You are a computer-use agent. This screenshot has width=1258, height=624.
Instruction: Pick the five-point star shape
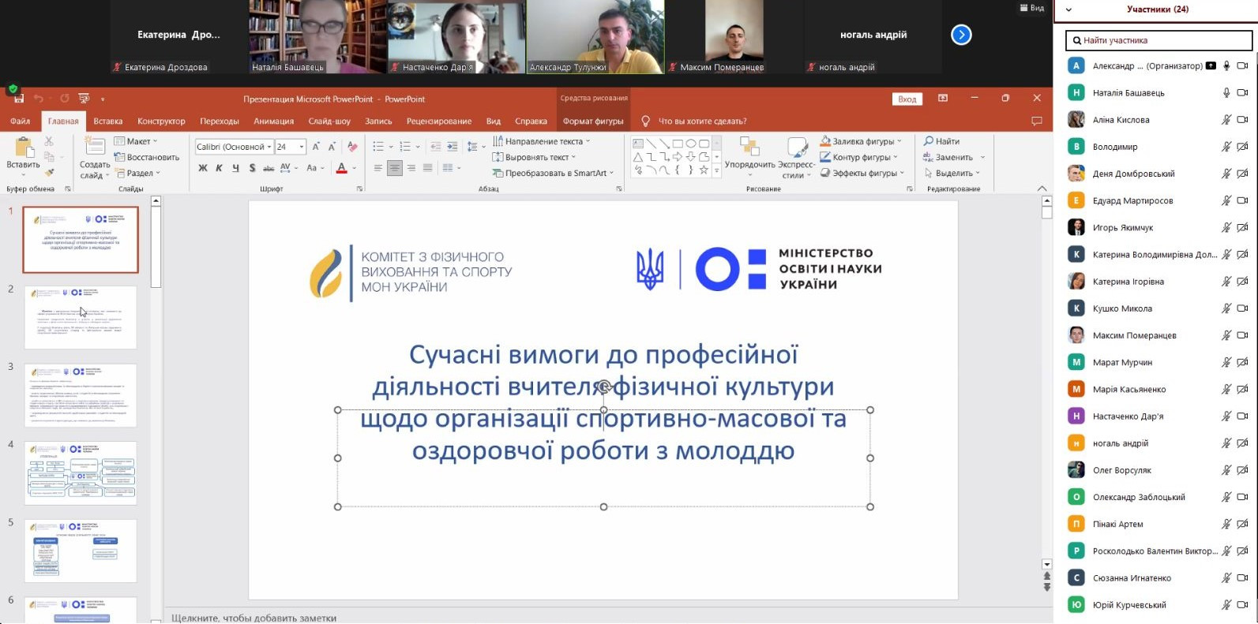[x=704, y=170]
